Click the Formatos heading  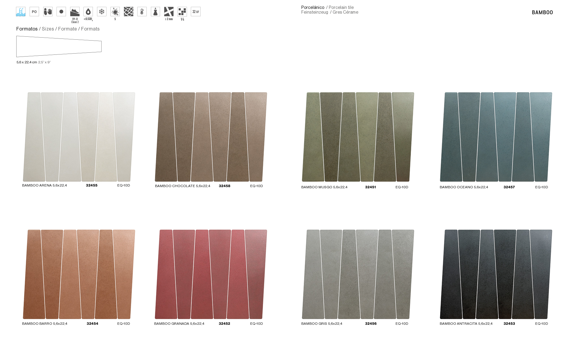(27, 29)
